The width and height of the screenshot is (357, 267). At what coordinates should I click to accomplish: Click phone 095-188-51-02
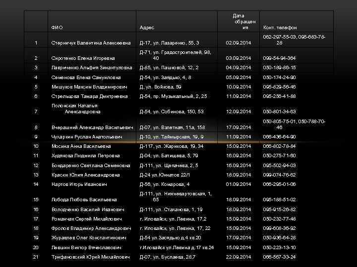[279, 200]
